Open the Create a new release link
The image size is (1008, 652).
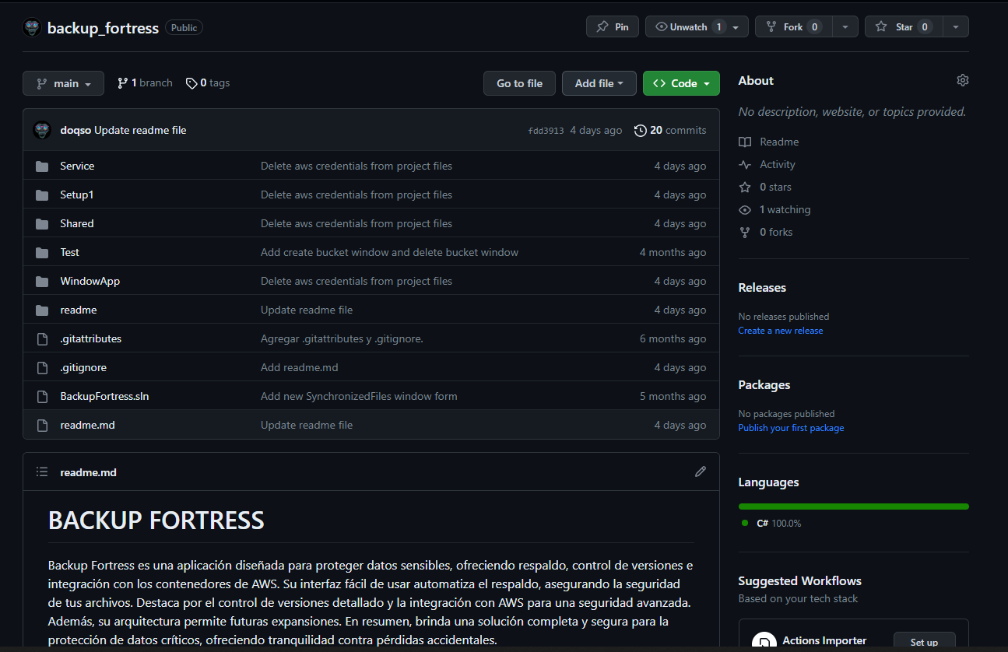[x=780, y=330]
